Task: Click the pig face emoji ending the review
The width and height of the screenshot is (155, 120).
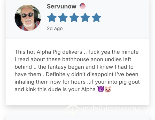Action: tap(108, 89)
